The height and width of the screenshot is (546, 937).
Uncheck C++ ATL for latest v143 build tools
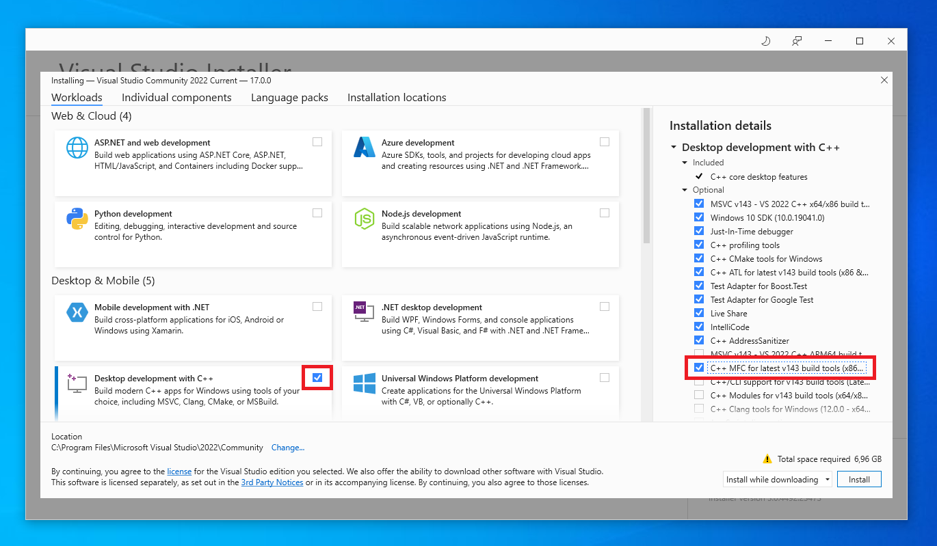point(699,272)
